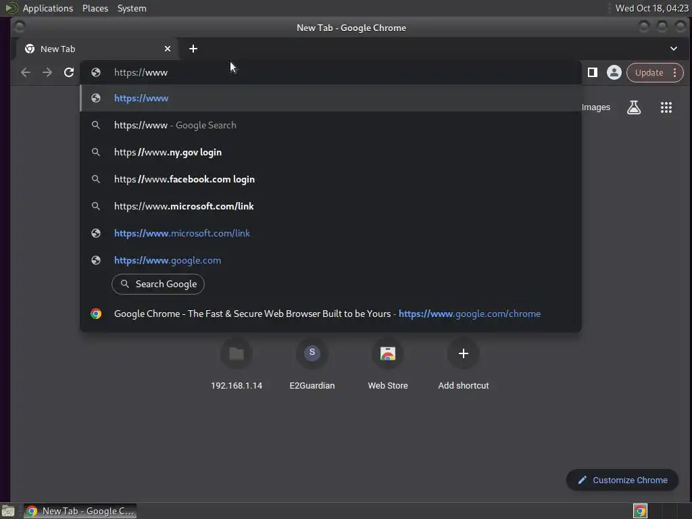
Task: Click the Chrome logo in last suggestion
Action: (x=96, y=314)
